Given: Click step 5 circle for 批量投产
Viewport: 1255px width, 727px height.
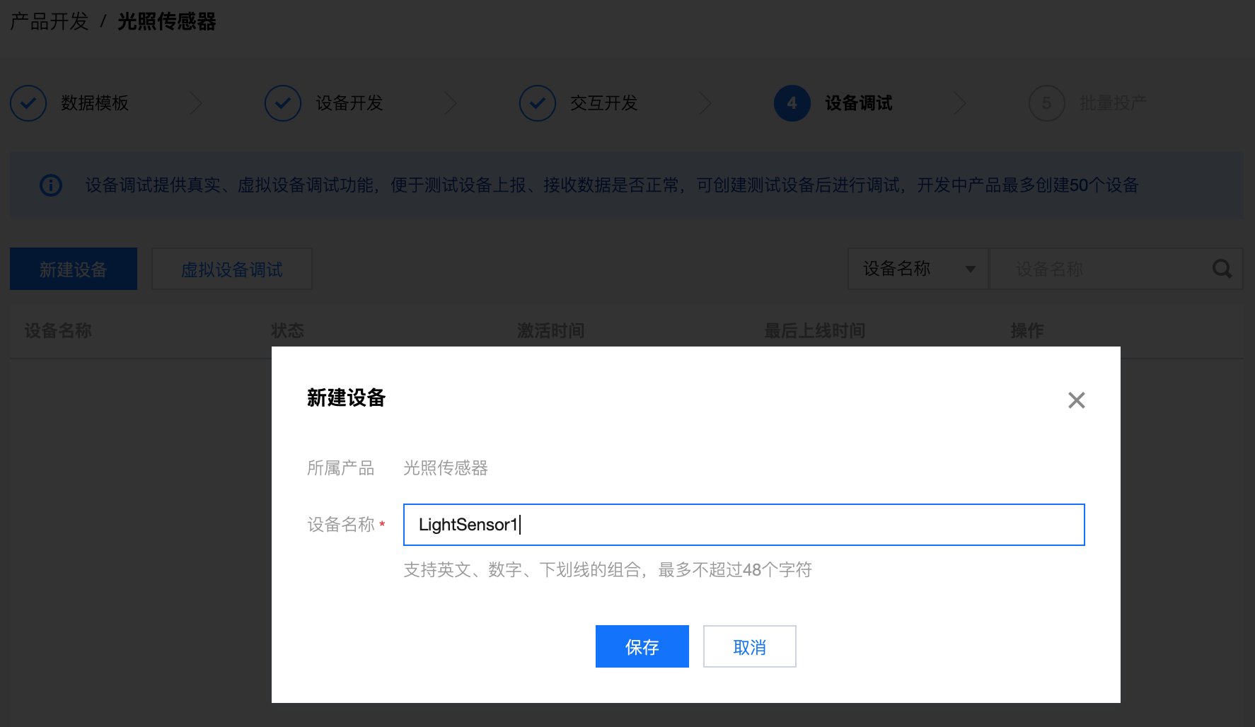Looking at the screenshot, I should tap(1046, 103).
